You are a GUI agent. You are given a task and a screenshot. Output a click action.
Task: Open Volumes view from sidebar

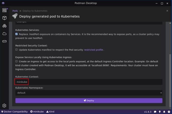pyautogui.click(x=4, y=41)
